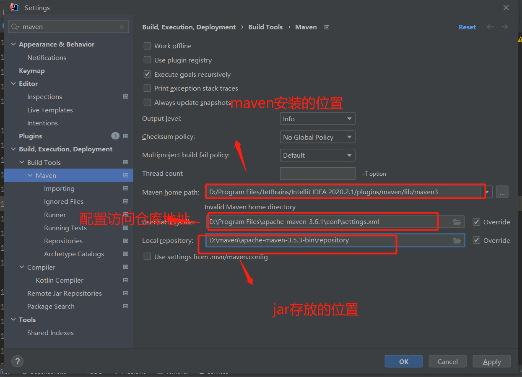Toggle Override for Local repository
522x377 pixels.
[476, 240]
